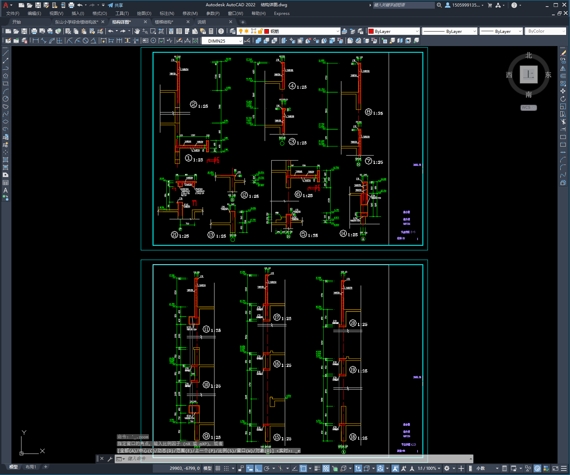
Task: Open the Layer Properties Manager icon
Action: click(x=233, y=31)
